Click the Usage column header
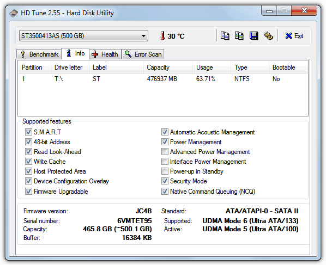The width and height of the screenshot is (326, 265). (x=212, y=67)
